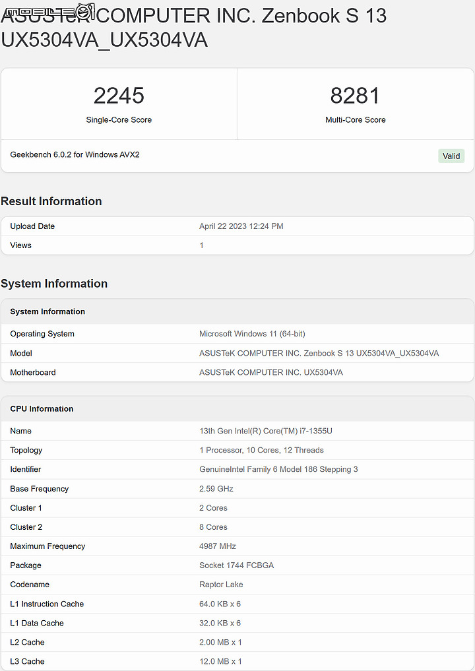Click the Result Information heading

click(51, 201)
